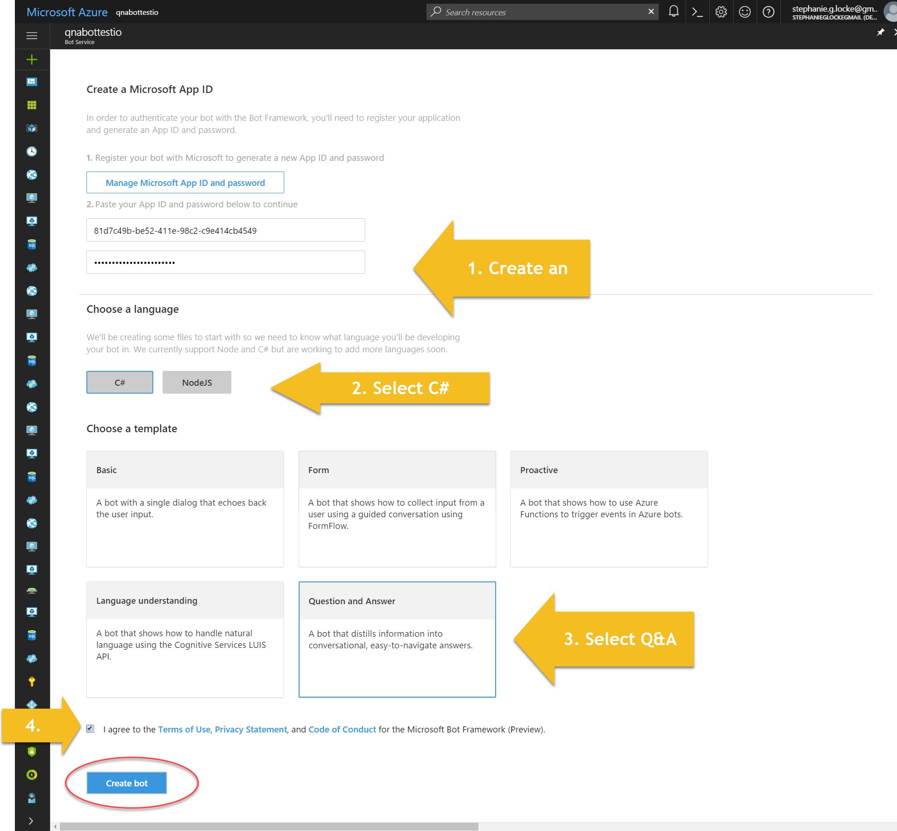Open the portal settings gear icon
The height and width of the screenshot is (831, 897).
click(x=721, y=12)
